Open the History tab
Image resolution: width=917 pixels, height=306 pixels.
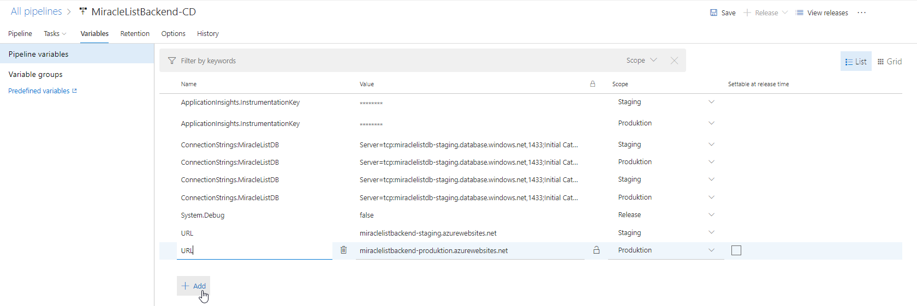click(208, 34)
